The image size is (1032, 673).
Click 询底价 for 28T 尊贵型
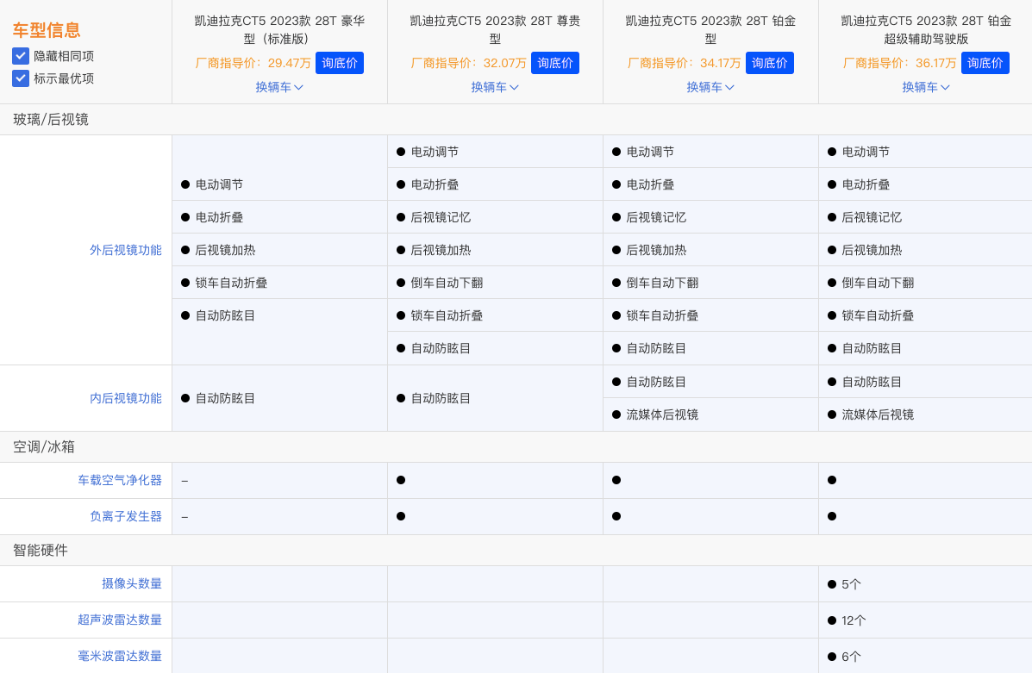pos(555,63)
